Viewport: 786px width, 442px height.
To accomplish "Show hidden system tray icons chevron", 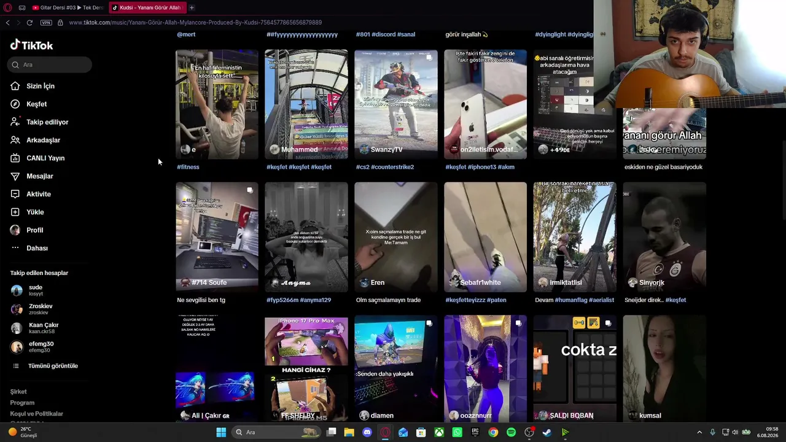I will 699,432.
